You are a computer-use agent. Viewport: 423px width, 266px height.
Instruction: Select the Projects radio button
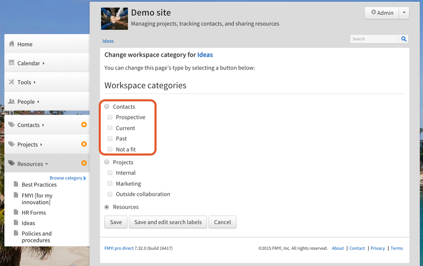(x=107, y=162)
